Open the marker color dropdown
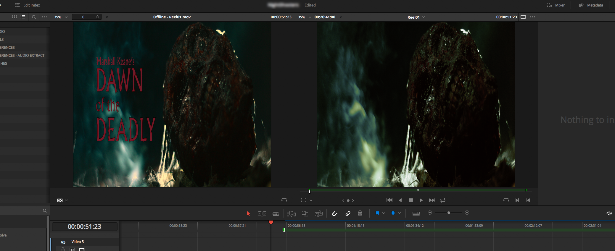The image size is (615, 251). 399,213
